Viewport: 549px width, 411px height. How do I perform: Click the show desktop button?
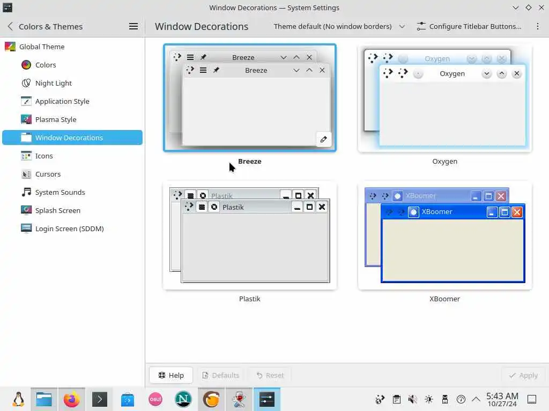coord(532,399)
